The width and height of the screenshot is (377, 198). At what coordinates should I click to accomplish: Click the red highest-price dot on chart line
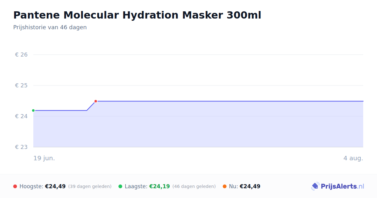click(96, 101)
